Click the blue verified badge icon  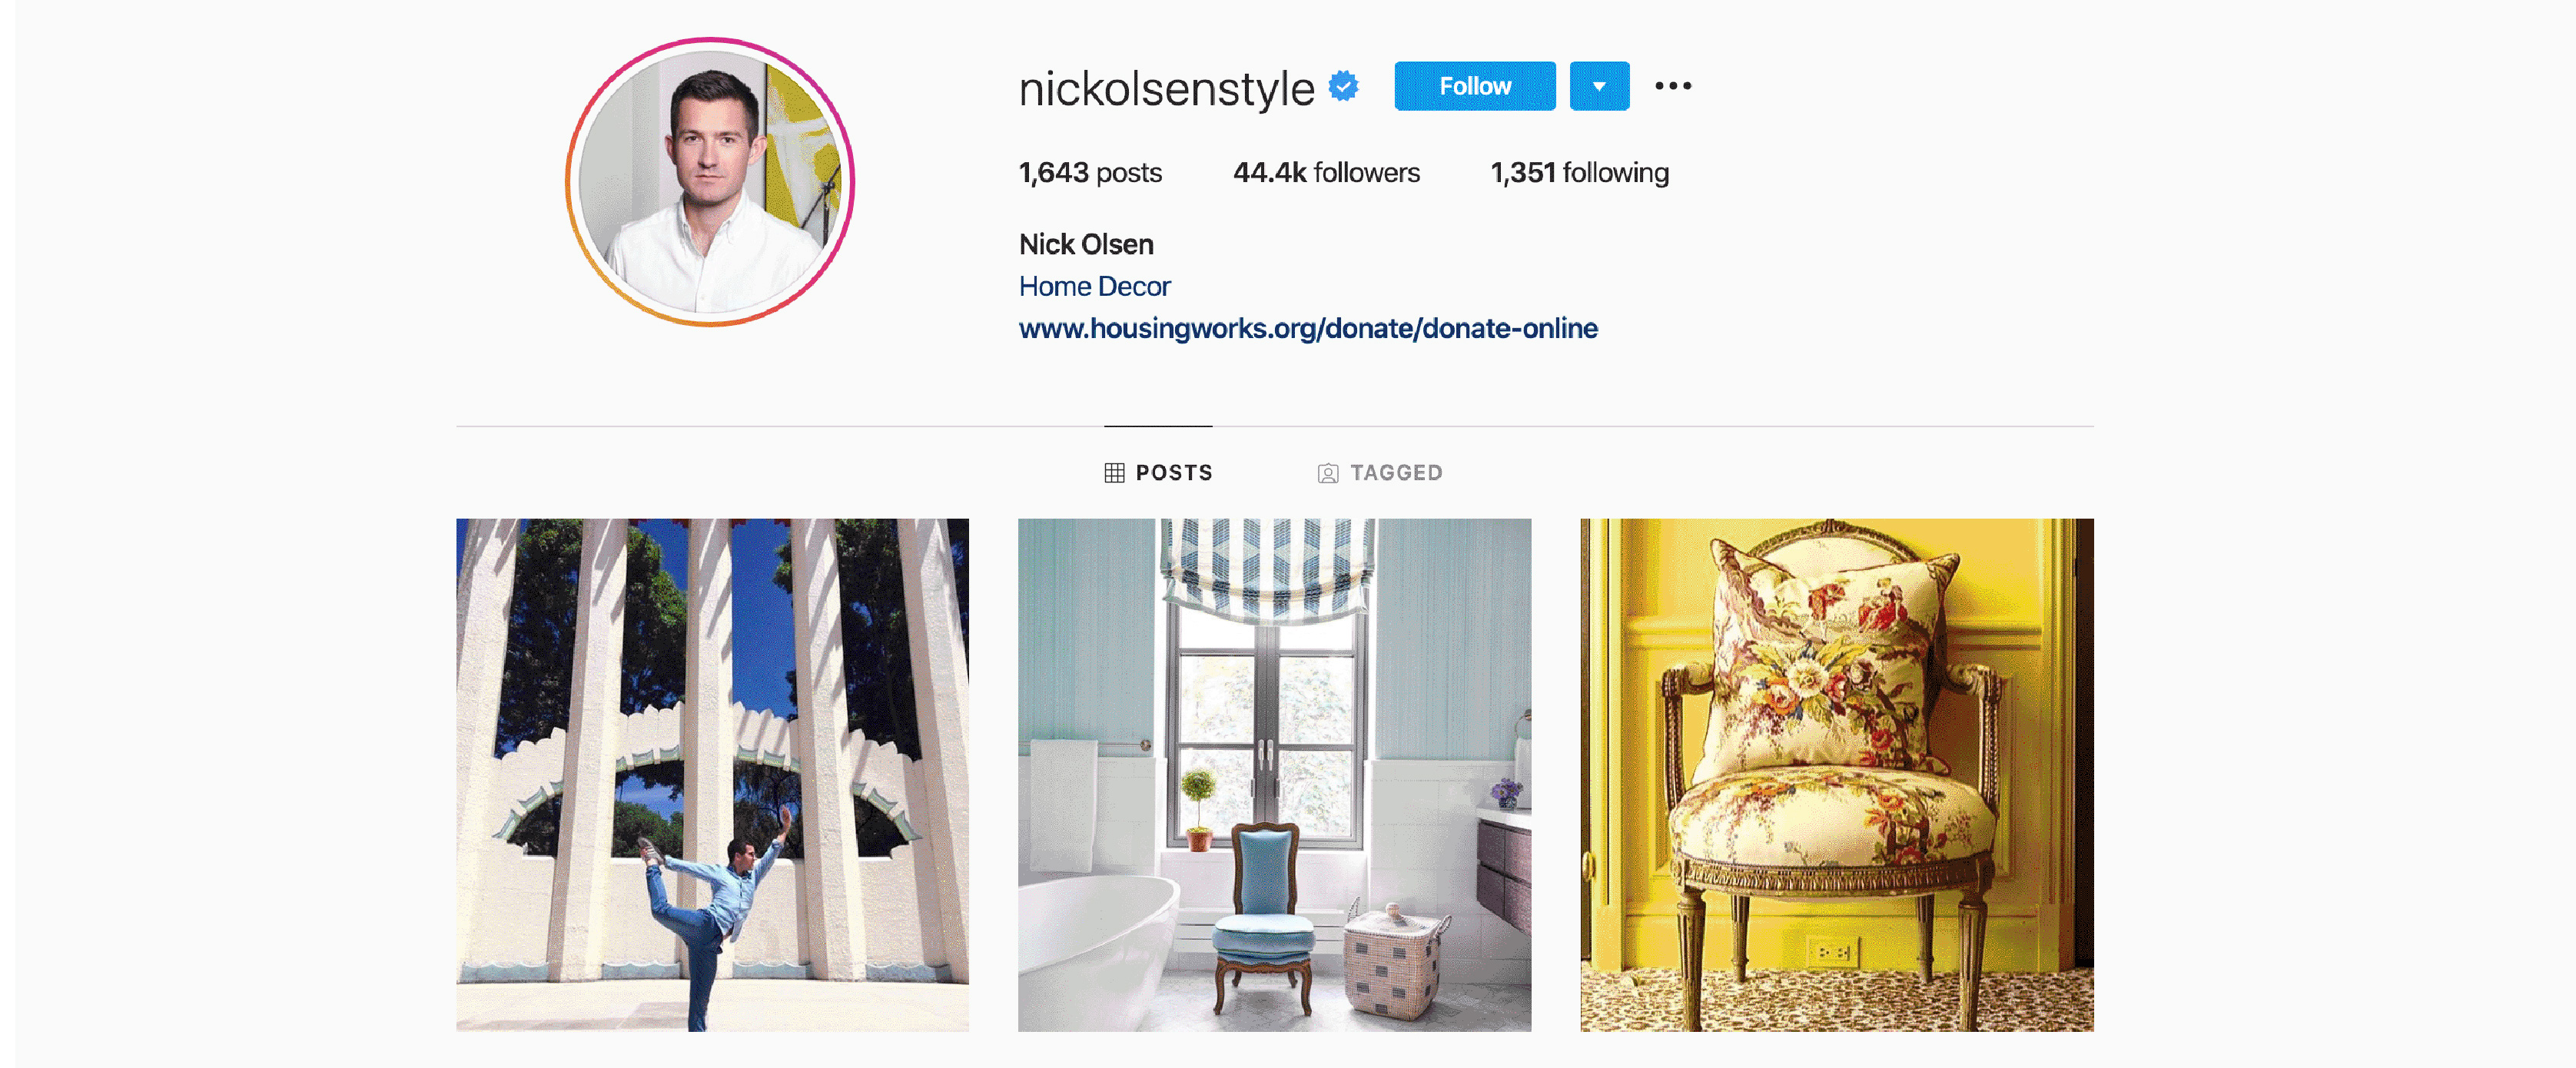(x=1343, y=86)
